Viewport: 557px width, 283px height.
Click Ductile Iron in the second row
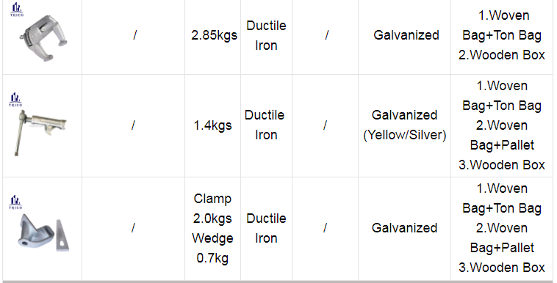(265, 125)
